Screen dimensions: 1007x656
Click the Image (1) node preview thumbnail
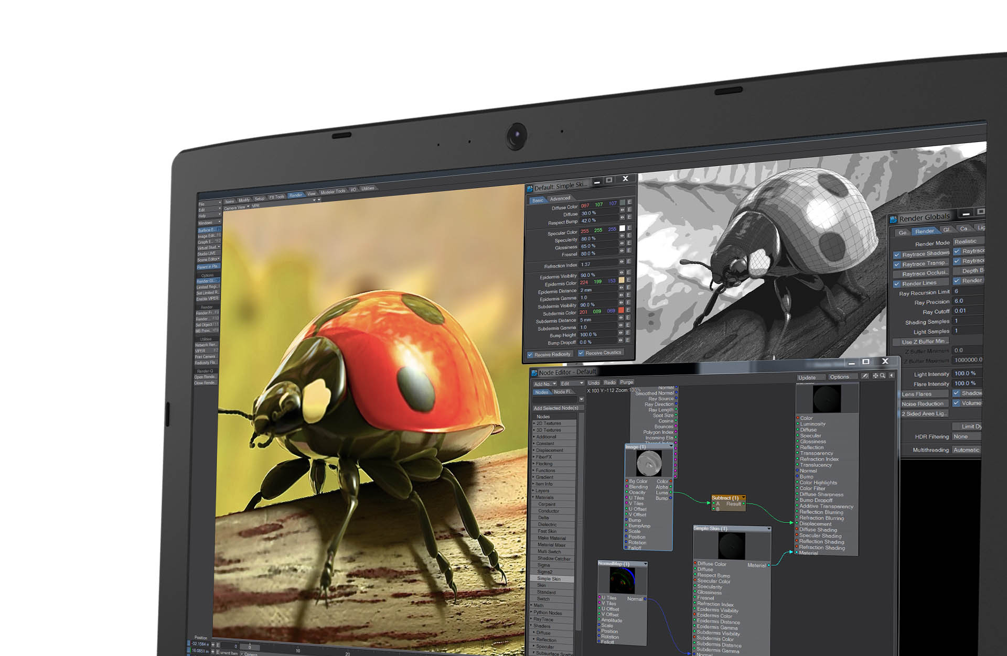[x=649, y=463]
